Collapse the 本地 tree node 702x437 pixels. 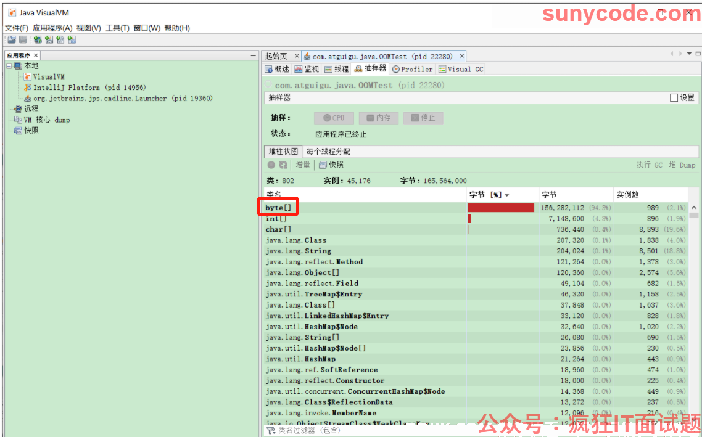[x=9, y=66]
